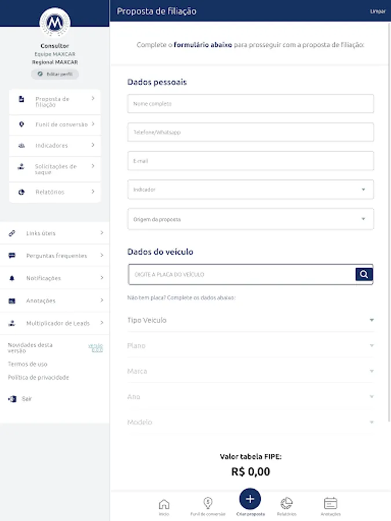This screenshot has width=391, height=521.
Task: Open the Relatórios chart icon in bottom bar
Action: point(286,504)
